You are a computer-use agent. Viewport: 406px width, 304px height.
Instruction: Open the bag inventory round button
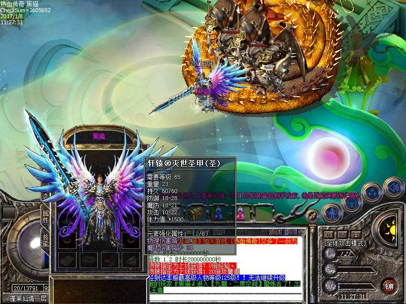coord(351,203)
